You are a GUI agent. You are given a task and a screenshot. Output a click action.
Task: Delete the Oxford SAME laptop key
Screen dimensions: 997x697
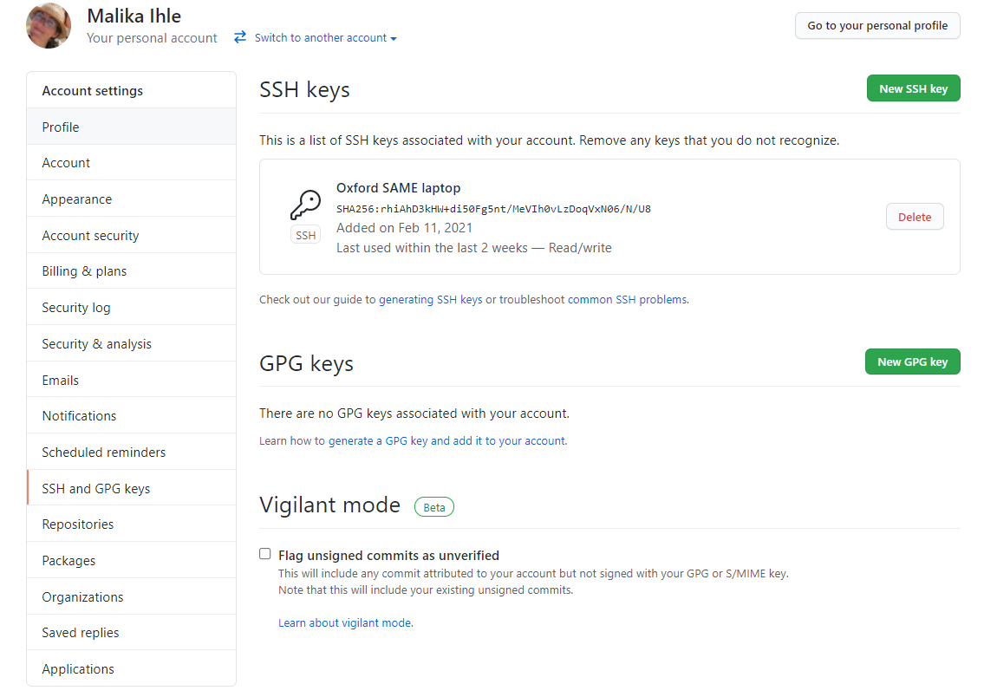915,216
